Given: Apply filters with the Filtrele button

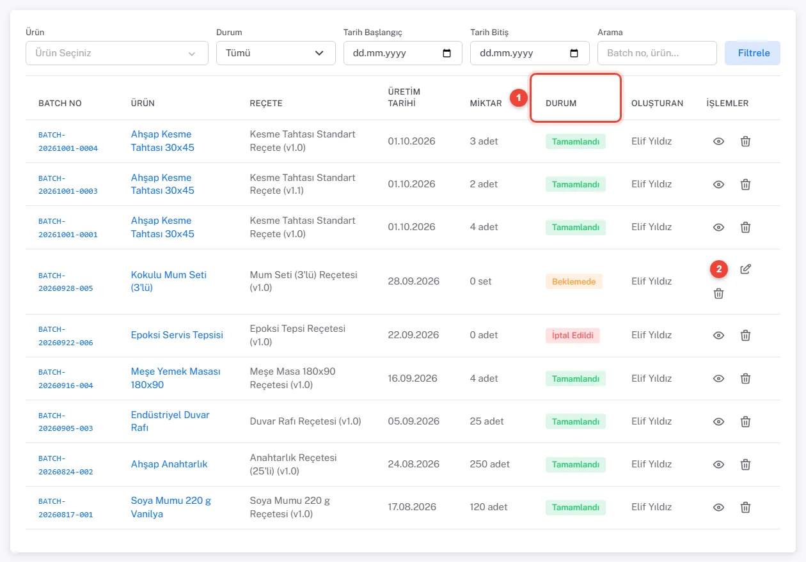Looking at the screenshot, I should click(x=752, y=53).
